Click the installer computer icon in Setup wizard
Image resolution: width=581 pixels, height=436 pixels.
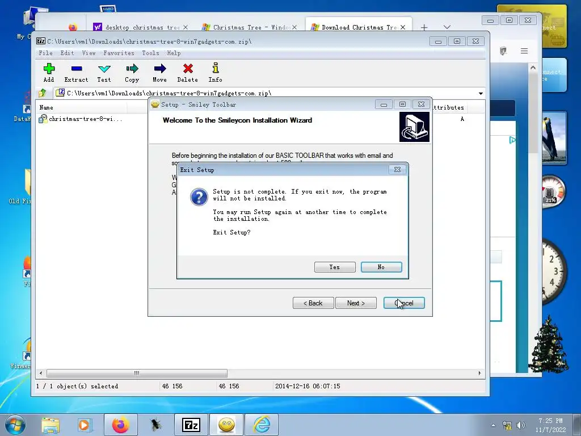pos(414,127)
